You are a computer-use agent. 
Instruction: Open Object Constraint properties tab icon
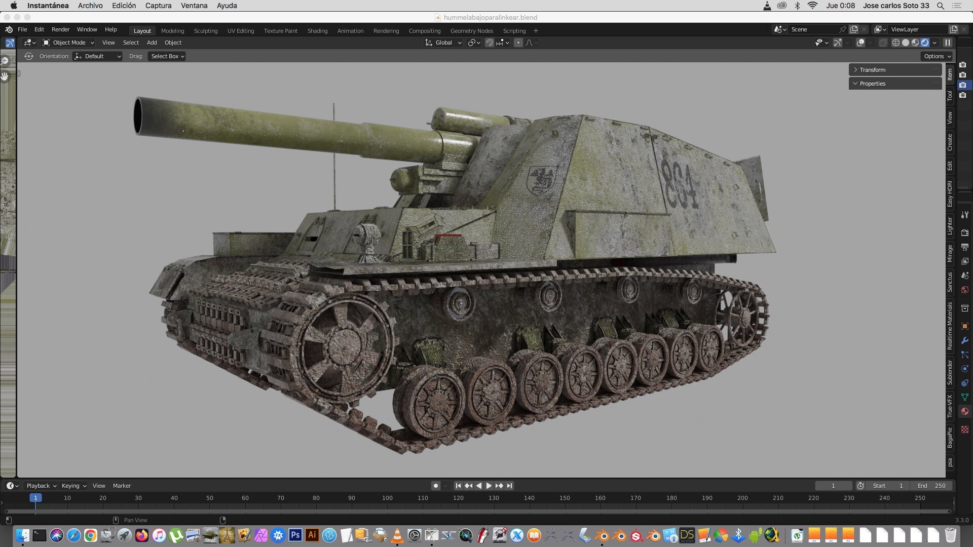[965, 383]
